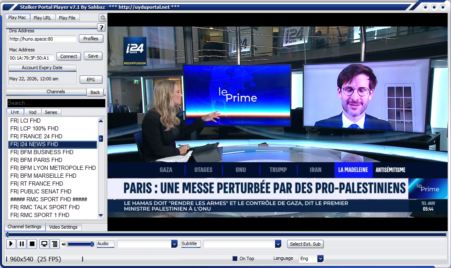Screen dimensions: 451x268
Task: Open the EPG guide button
Action: point(91,80)
